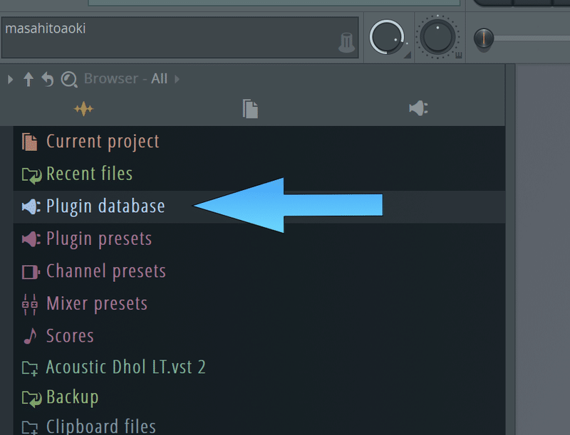Open the browser search magnifier icon

[x=69, y=80]
